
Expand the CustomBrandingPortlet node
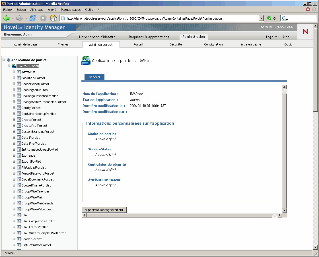tap(14, 132)
